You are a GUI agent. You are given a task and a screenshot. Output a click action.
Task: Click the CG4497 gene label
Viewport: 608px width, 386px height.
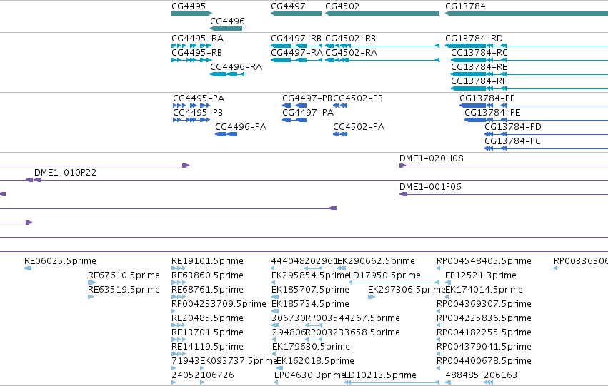click(288, 6)
